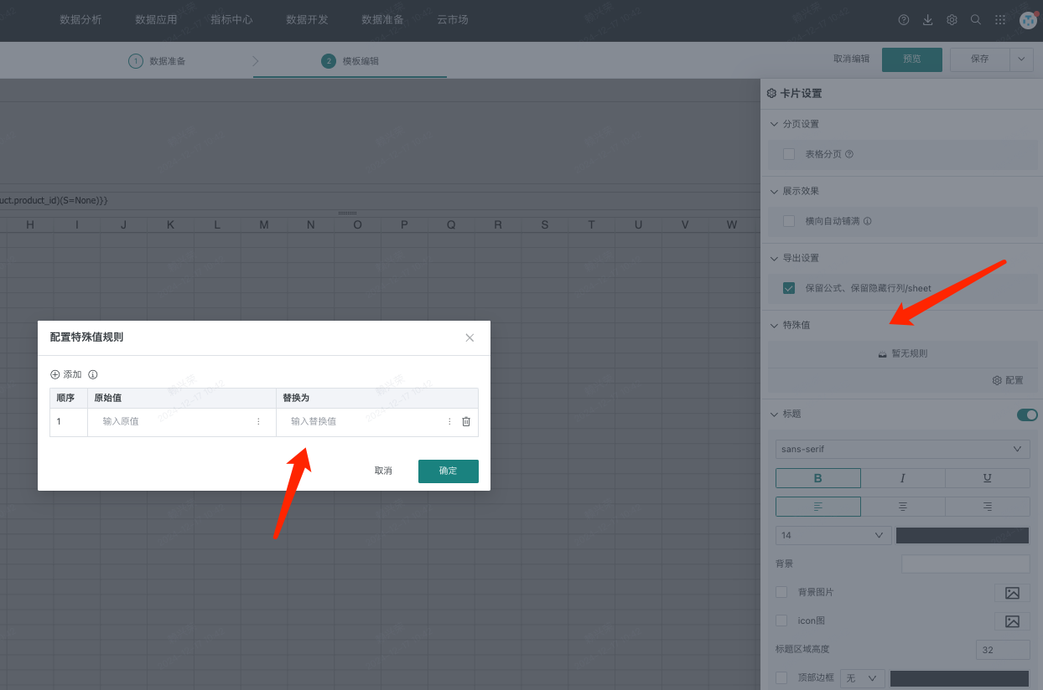Align title text center
The width and height of the screenshot is (1043, 690).
click(x=903, y=507)
